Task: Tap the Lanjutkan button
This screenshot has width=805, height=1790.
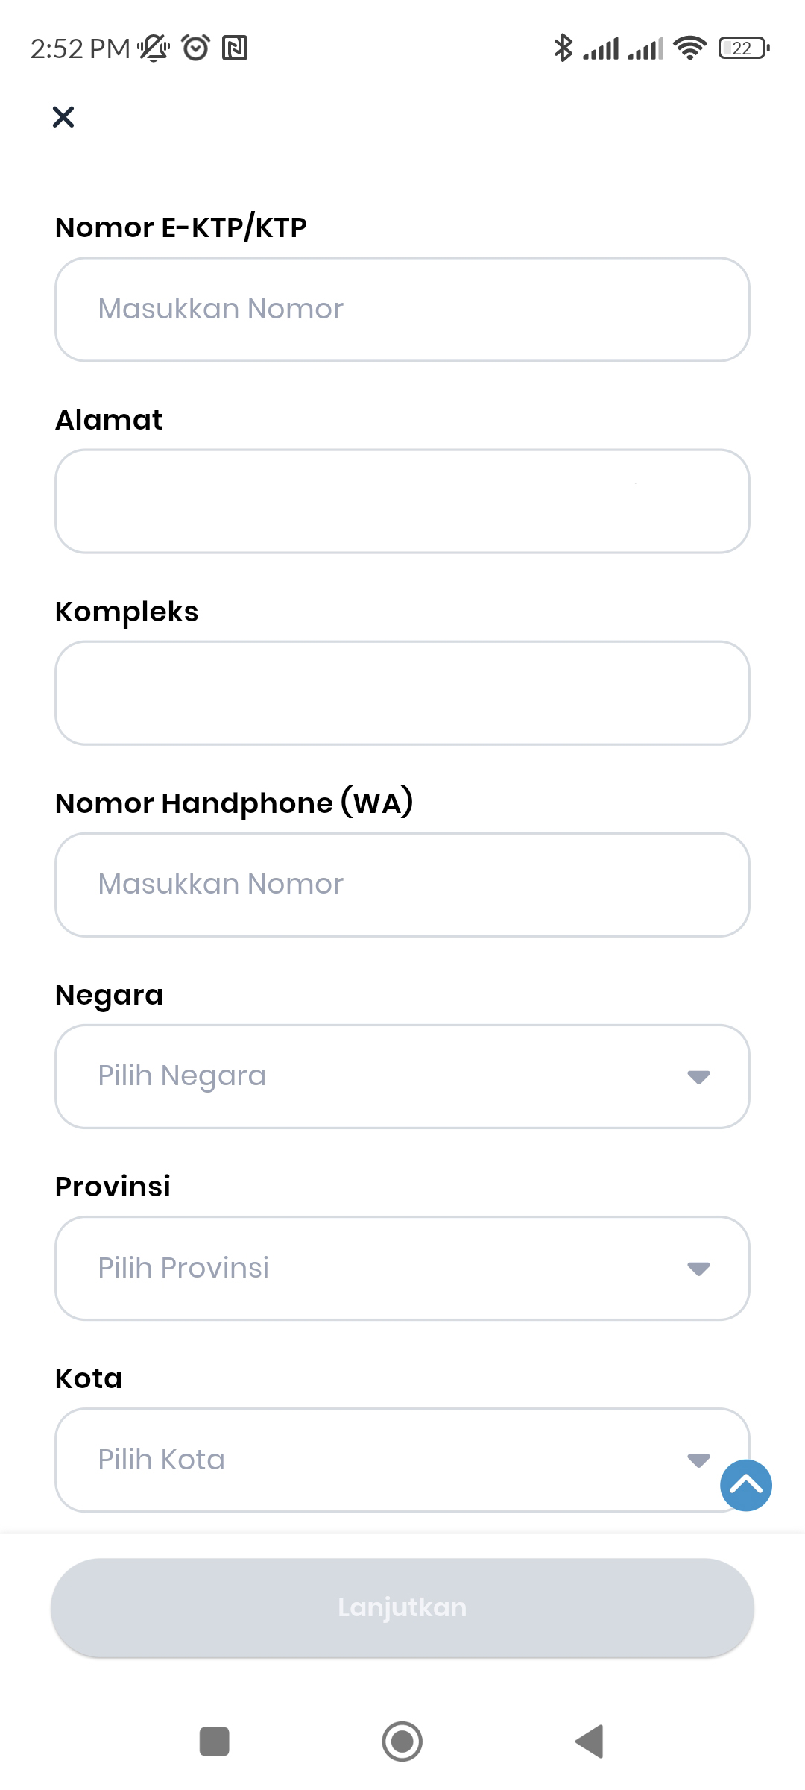Action: [x=402, y=1607]
